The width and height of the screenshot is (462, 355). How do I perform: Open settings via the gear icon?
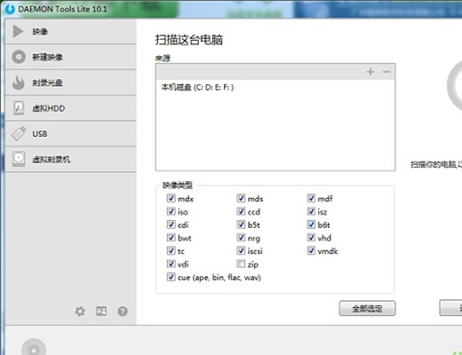80,312
